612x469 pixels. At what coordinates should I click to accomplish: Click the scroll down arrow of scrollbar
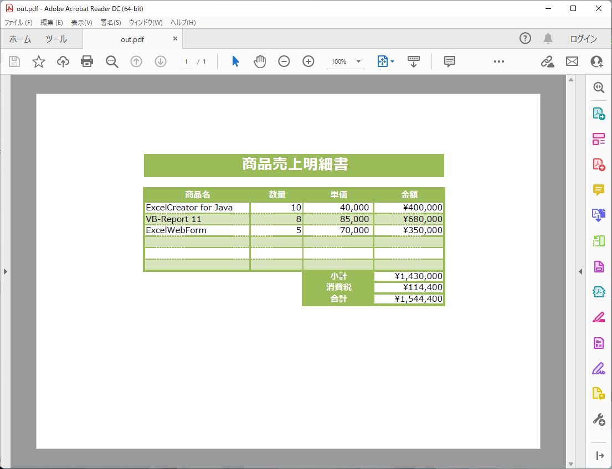click(571, 464)
